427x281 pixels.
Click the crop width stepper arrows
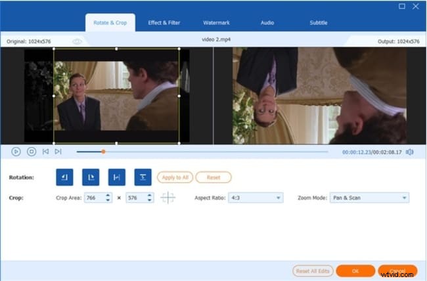[x=108, y=198]
